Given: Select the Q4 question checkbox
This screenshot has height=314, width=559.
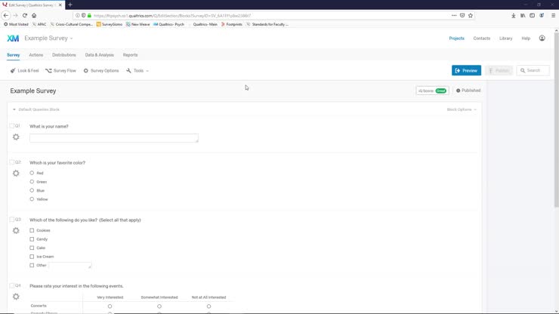Looking at the screenshot, I should [x=11, y=285].
